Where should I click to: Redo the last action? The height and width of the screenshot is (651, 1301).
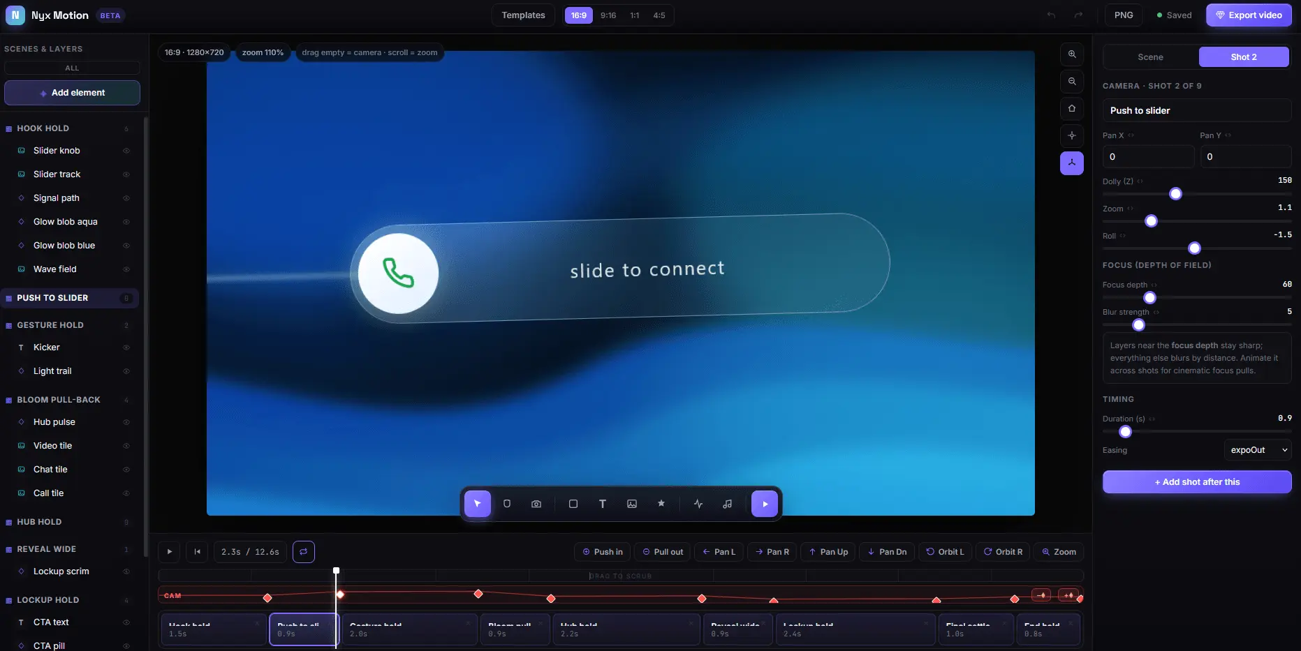1078,15
